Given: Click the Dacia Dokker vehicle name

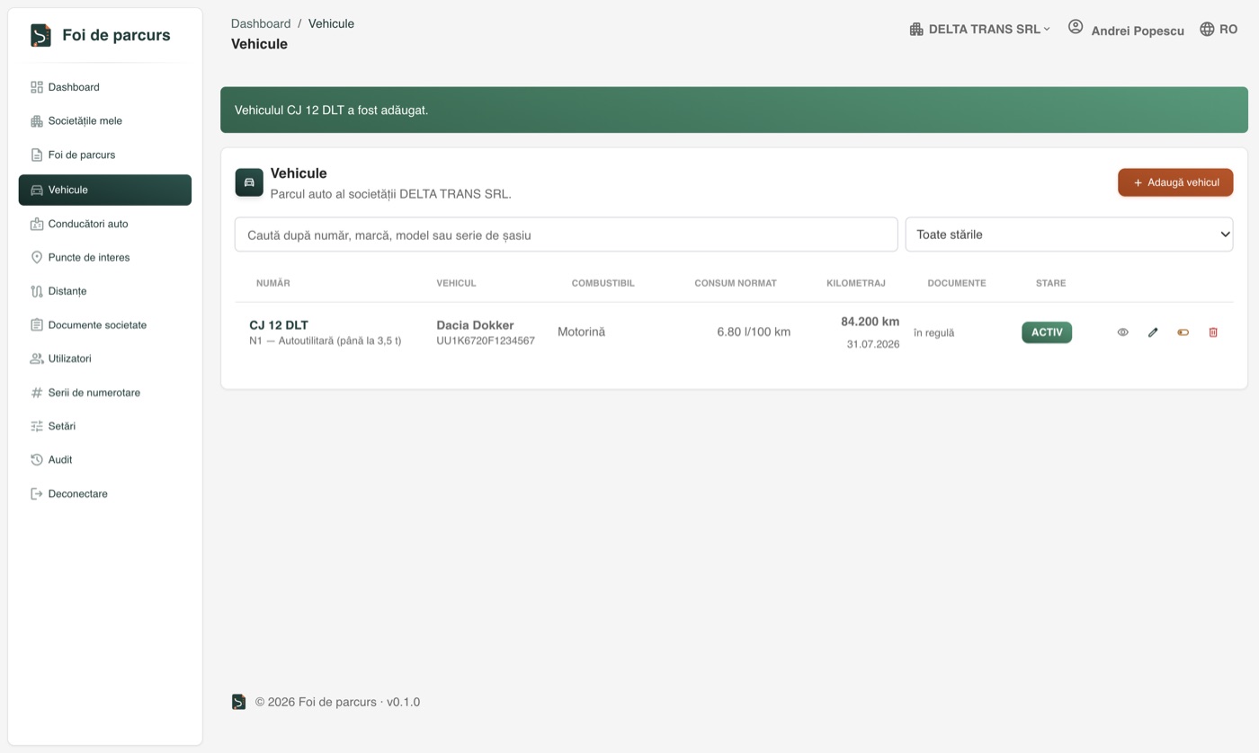Looking at the screenshot, I should [475, 325].
